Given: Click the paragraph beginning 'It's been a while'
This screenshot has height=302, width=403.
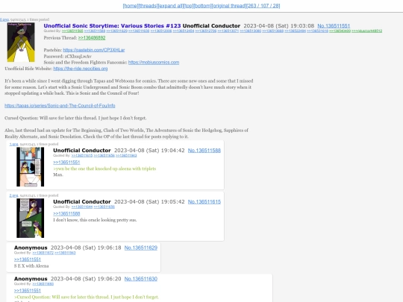Looking at the screenshot, I should [x=129, y=87].
